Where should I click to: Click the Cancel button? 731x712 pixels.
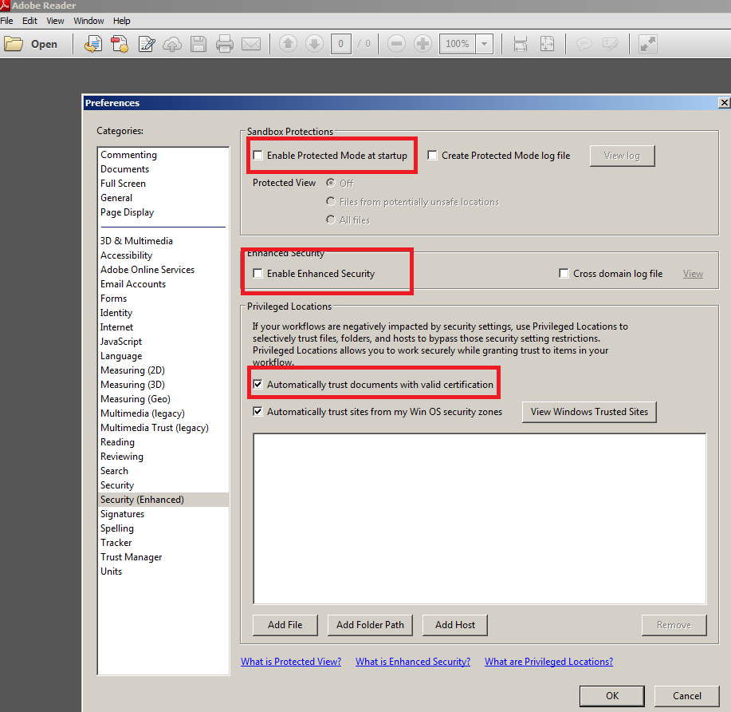(x=686, y=696)
